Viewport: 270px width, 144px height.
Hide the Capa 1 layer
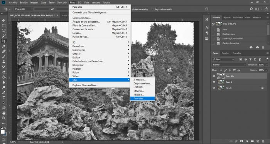click(214, 82)
